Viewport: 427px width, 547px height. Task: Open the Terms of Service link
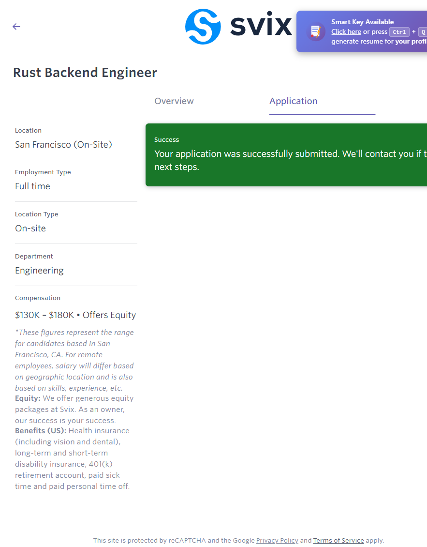point(339,540)
